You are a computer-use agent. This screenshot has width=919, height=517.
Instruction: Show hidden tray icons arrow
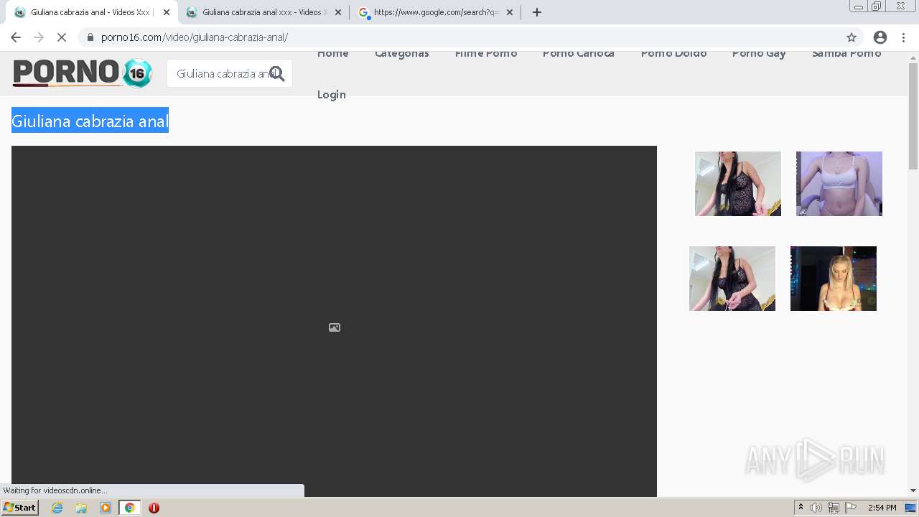801,508
